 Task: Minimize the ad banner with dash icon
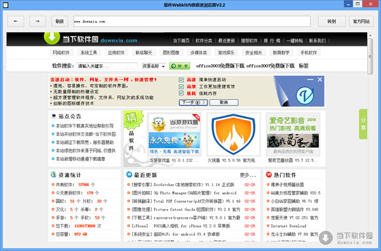click(310, 79)
